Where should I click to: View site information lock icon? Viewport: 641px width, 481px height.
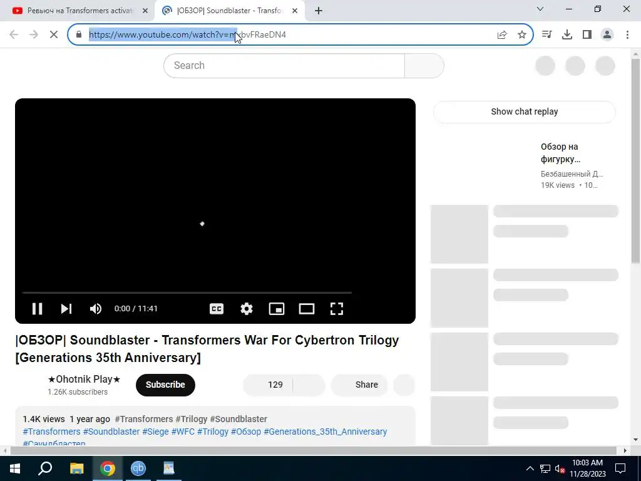coord(79,35)
